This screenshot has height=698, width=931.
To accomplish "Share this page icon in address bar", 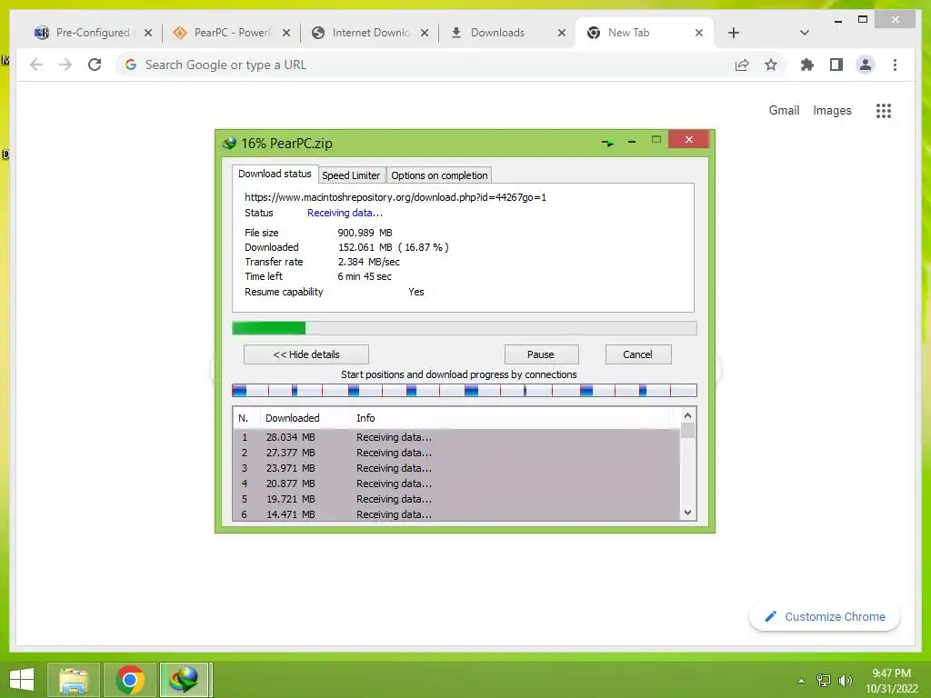I will pos(742,65).
